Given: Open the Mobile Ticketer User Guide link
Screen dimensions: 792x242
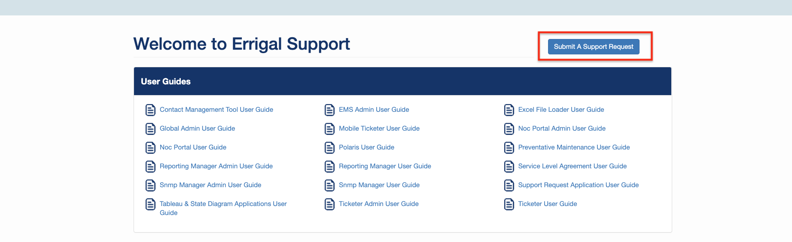Looking at the screenshot, I should (379, 128).
